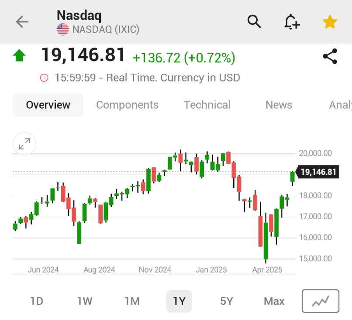Image resolution: width=352 pixels, height=320 pixels.
Task: Select the 1M time range
Action: click(132, 301)
